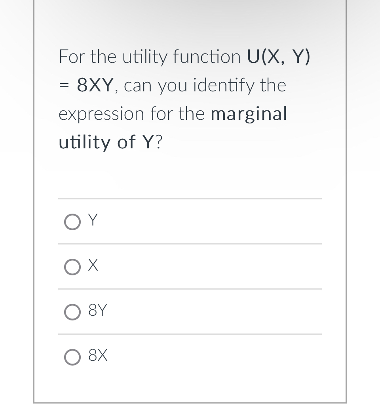Select the radio button for answer 8X
This screenshot has height=415, width=380.
click(72, 357)
